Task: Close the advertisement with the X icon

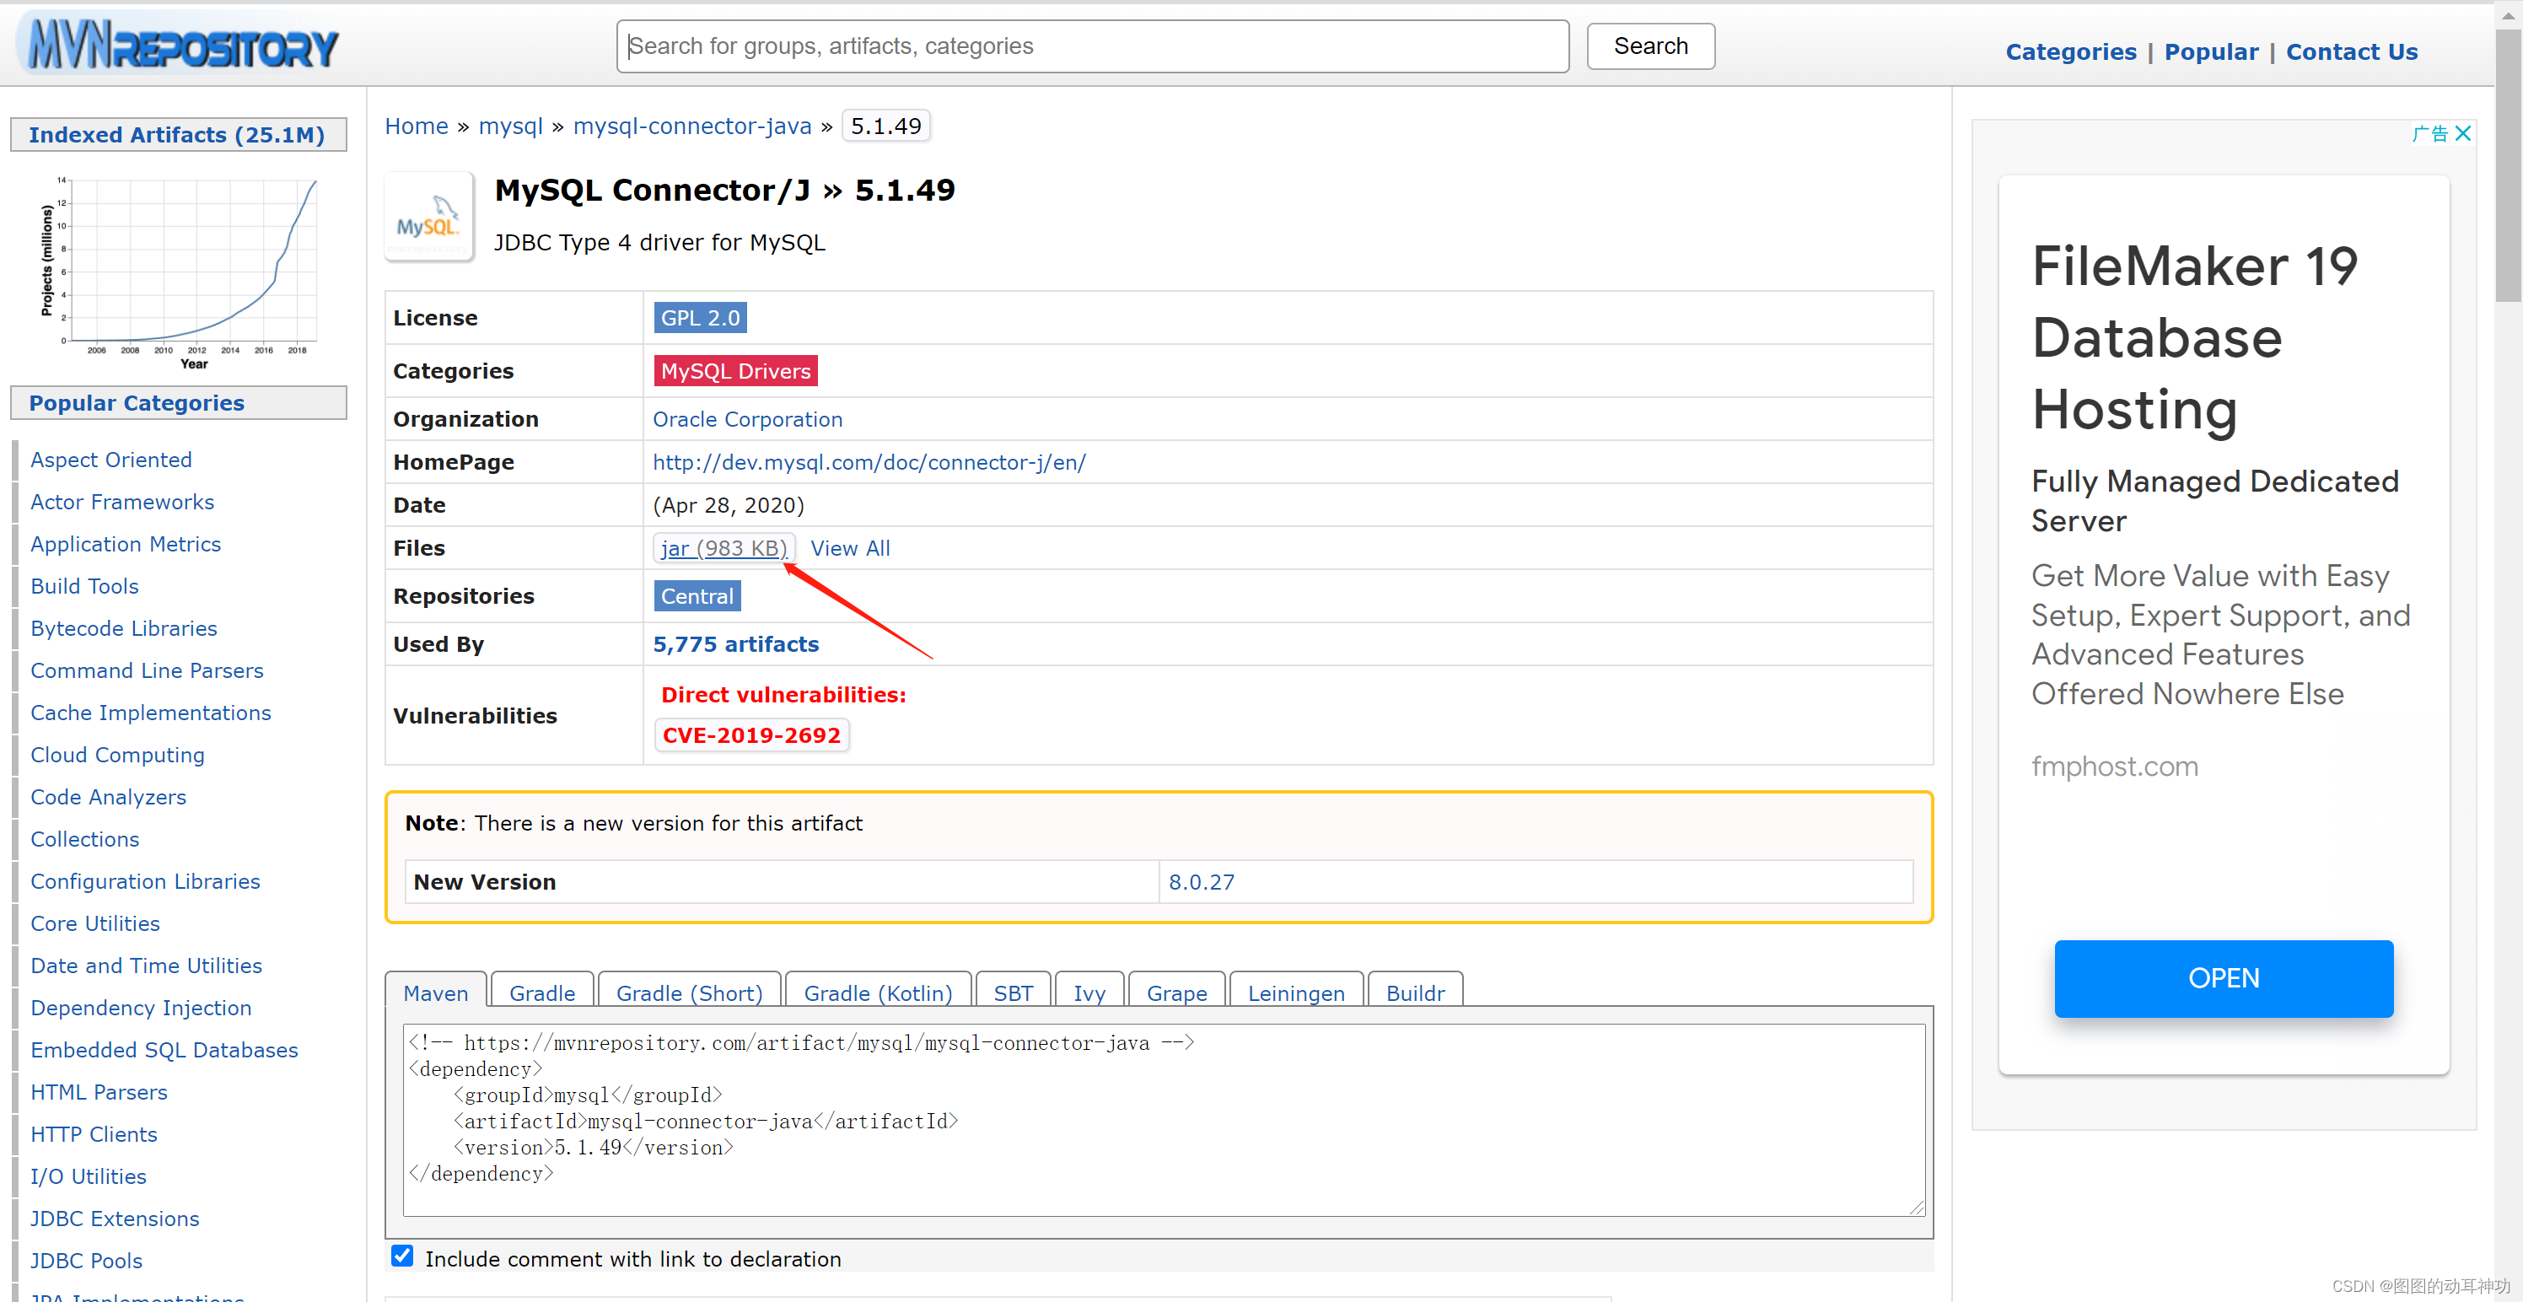Action: pyautogui.click(x=2463, y=133)
